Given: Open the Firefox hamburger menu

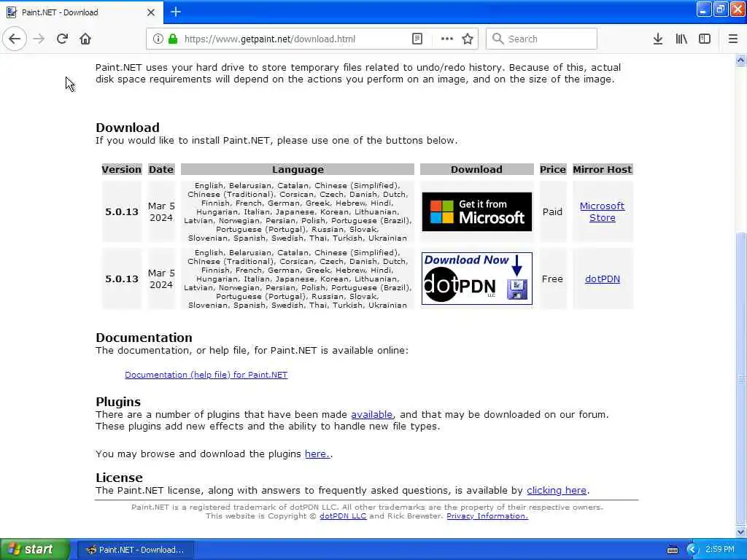Looking at the screenshot, I should 733,39.
